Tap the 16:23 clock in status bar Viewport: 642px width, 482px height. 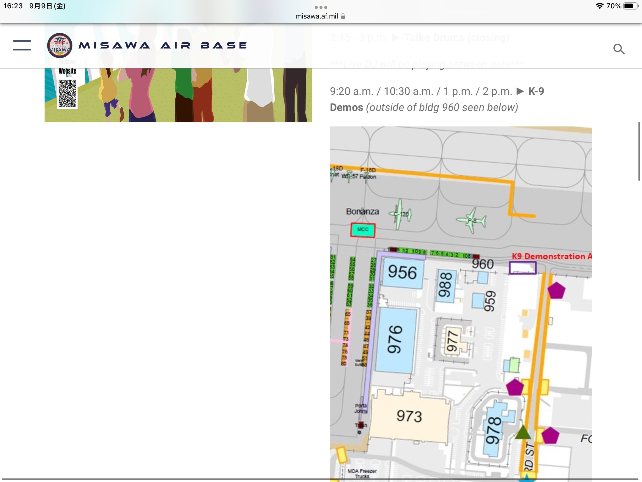point(13,6)
